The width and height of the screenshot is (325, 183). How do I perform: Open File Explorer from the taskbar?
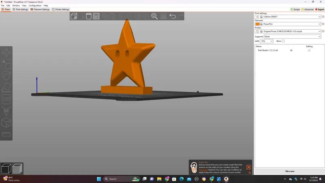pyautogui.click(x=159, y=179)
